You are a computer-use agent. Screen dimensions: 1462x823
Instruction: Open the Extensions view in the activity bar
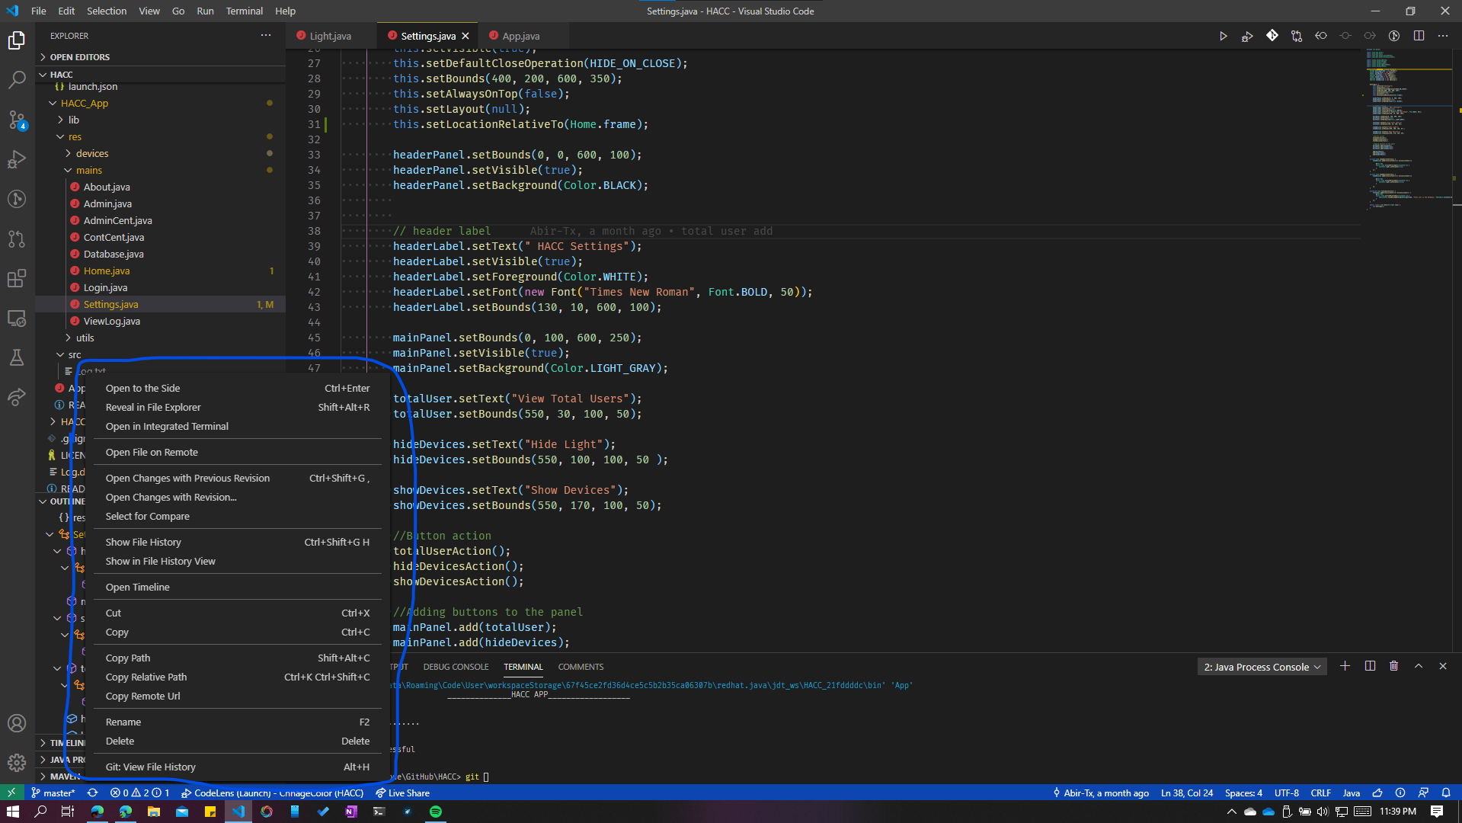[17, 278]
